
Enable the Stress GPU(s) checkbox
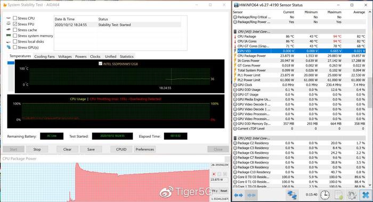pyautogui.click(x=15, y=47)
